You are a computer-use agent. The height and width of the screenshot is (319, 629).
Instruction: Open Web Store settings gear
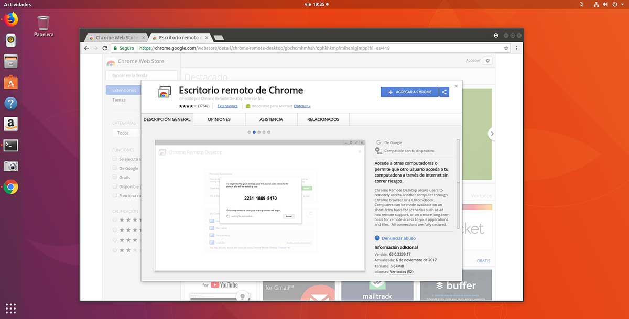(487, 61)
